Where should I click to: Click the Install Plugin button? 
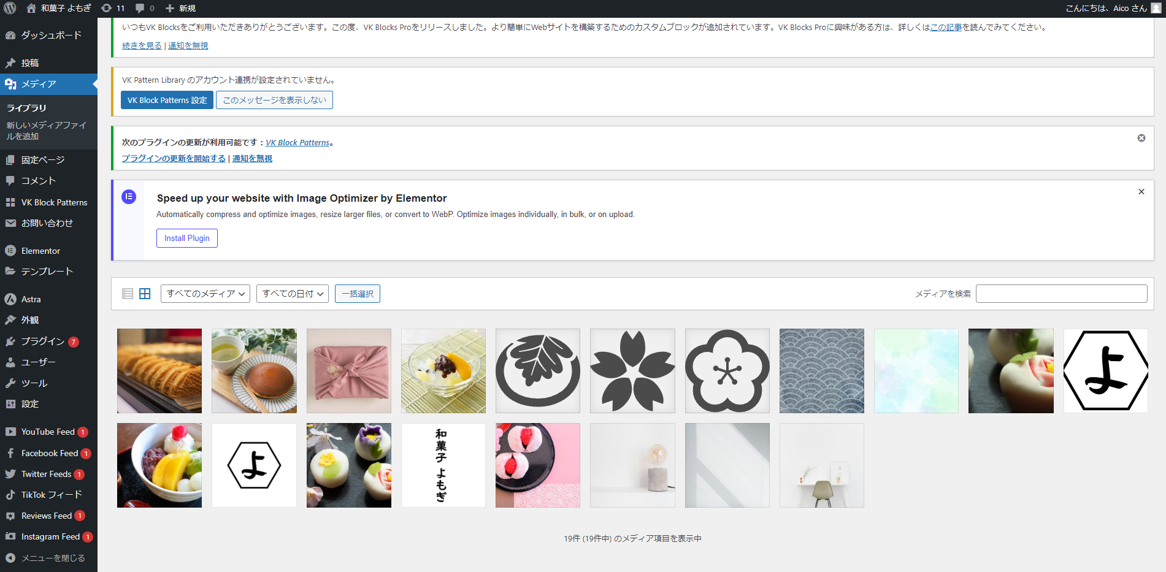click(187, 238)
